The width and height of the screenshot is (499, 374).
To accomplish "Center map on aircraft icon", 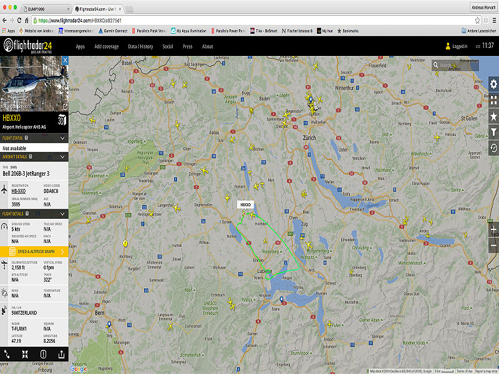I will point(25,354).
